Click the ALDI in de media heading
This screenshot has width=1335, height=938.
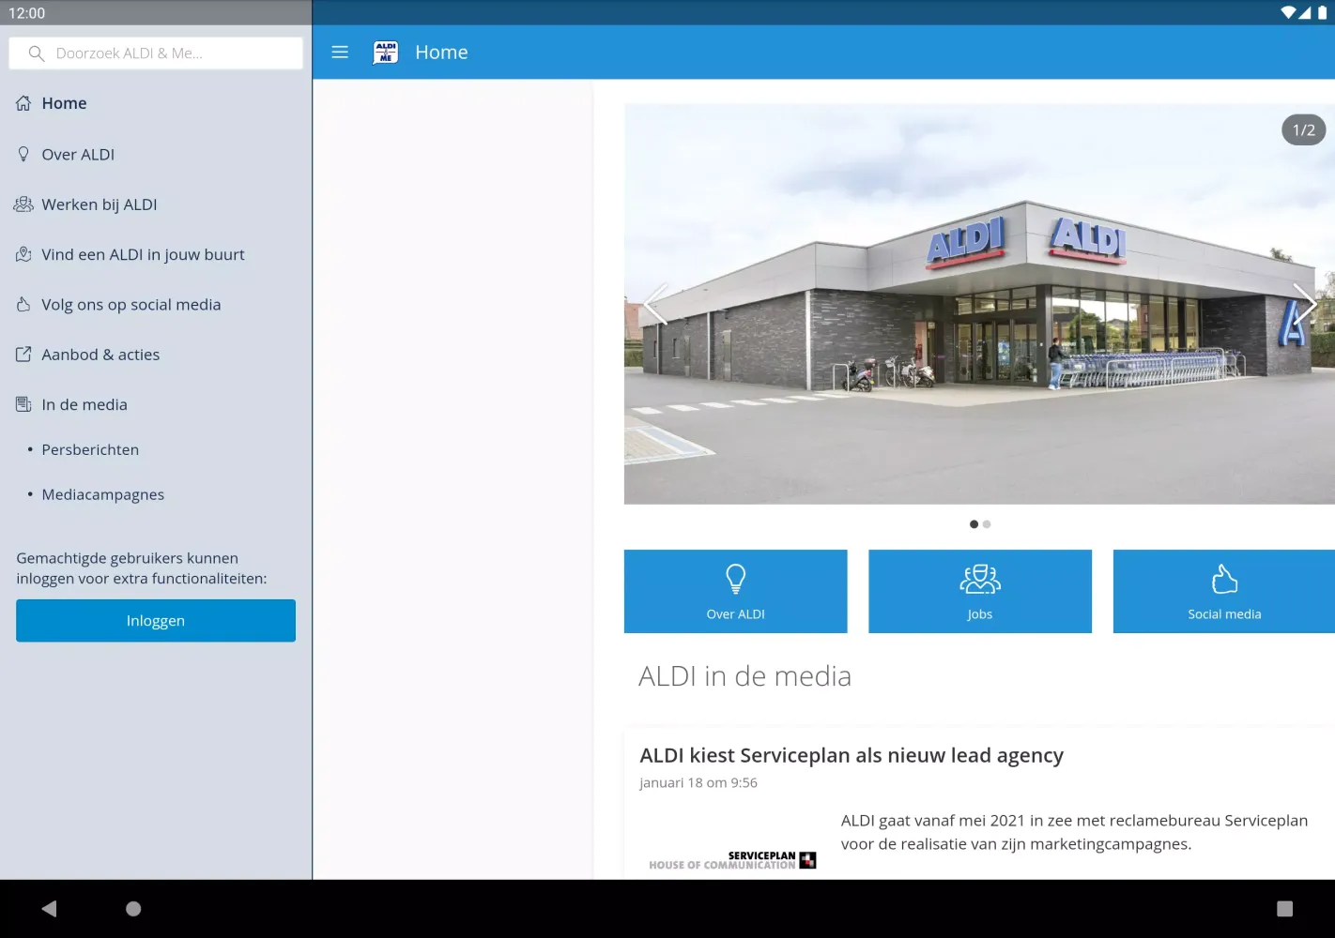744,676
